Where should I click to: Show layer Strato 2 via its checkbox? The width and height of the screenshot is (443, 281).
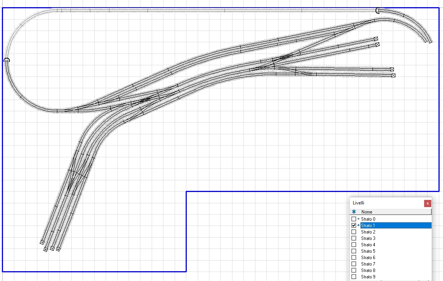coord(354,232)
